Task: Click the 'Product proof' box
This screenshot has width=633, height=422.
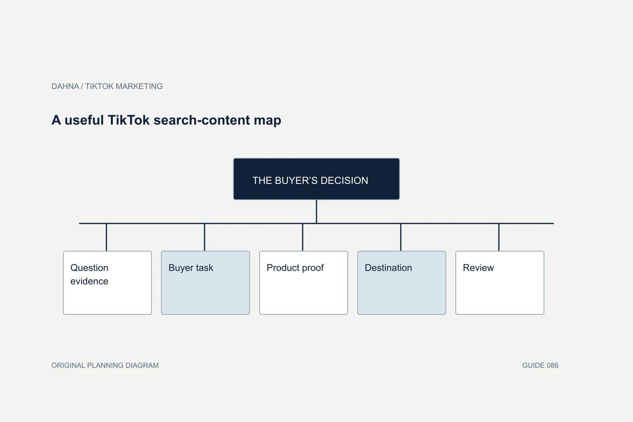Action: (x=304, y=283)
